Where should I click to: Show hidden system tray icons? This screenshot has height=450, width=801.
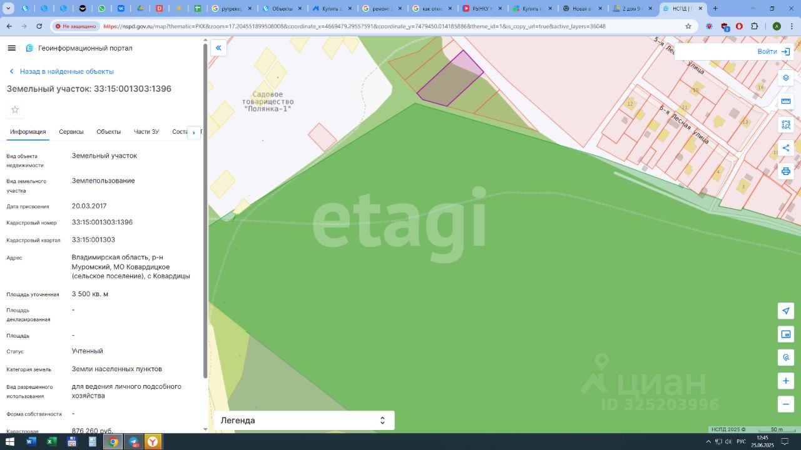point(708,442)
